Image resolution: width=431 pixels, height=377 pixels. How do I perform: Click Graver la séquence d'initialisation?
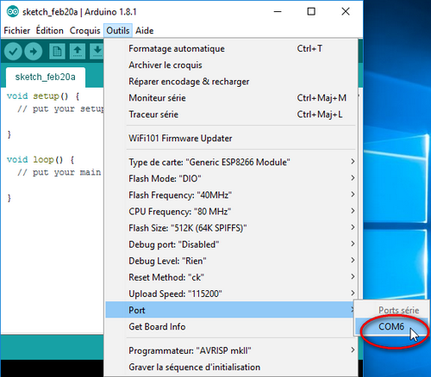[231, 368]
